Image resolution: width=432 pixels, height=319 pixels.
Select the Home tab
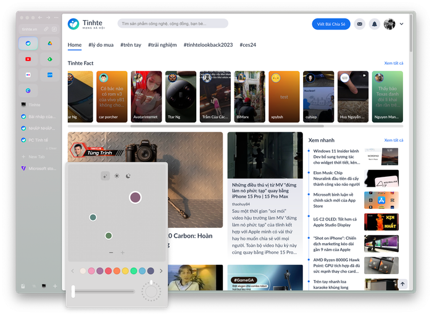75,45
